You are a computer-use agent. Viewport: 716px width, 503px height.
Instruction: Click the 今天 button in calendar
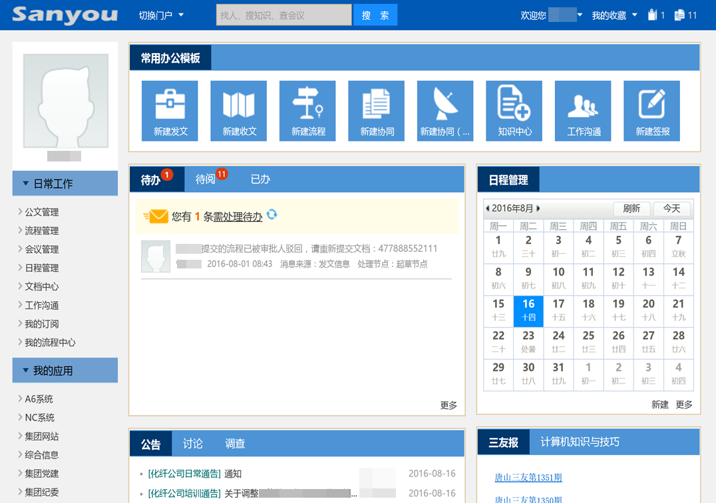click(671, 209)
